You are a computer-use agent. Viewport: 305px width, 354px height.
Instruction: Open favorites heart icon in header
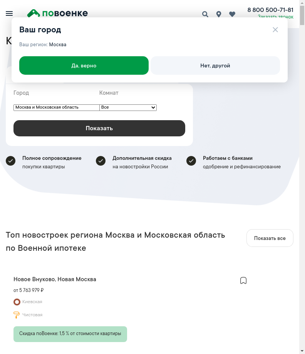pyautogui.click(x=232, y=14)
